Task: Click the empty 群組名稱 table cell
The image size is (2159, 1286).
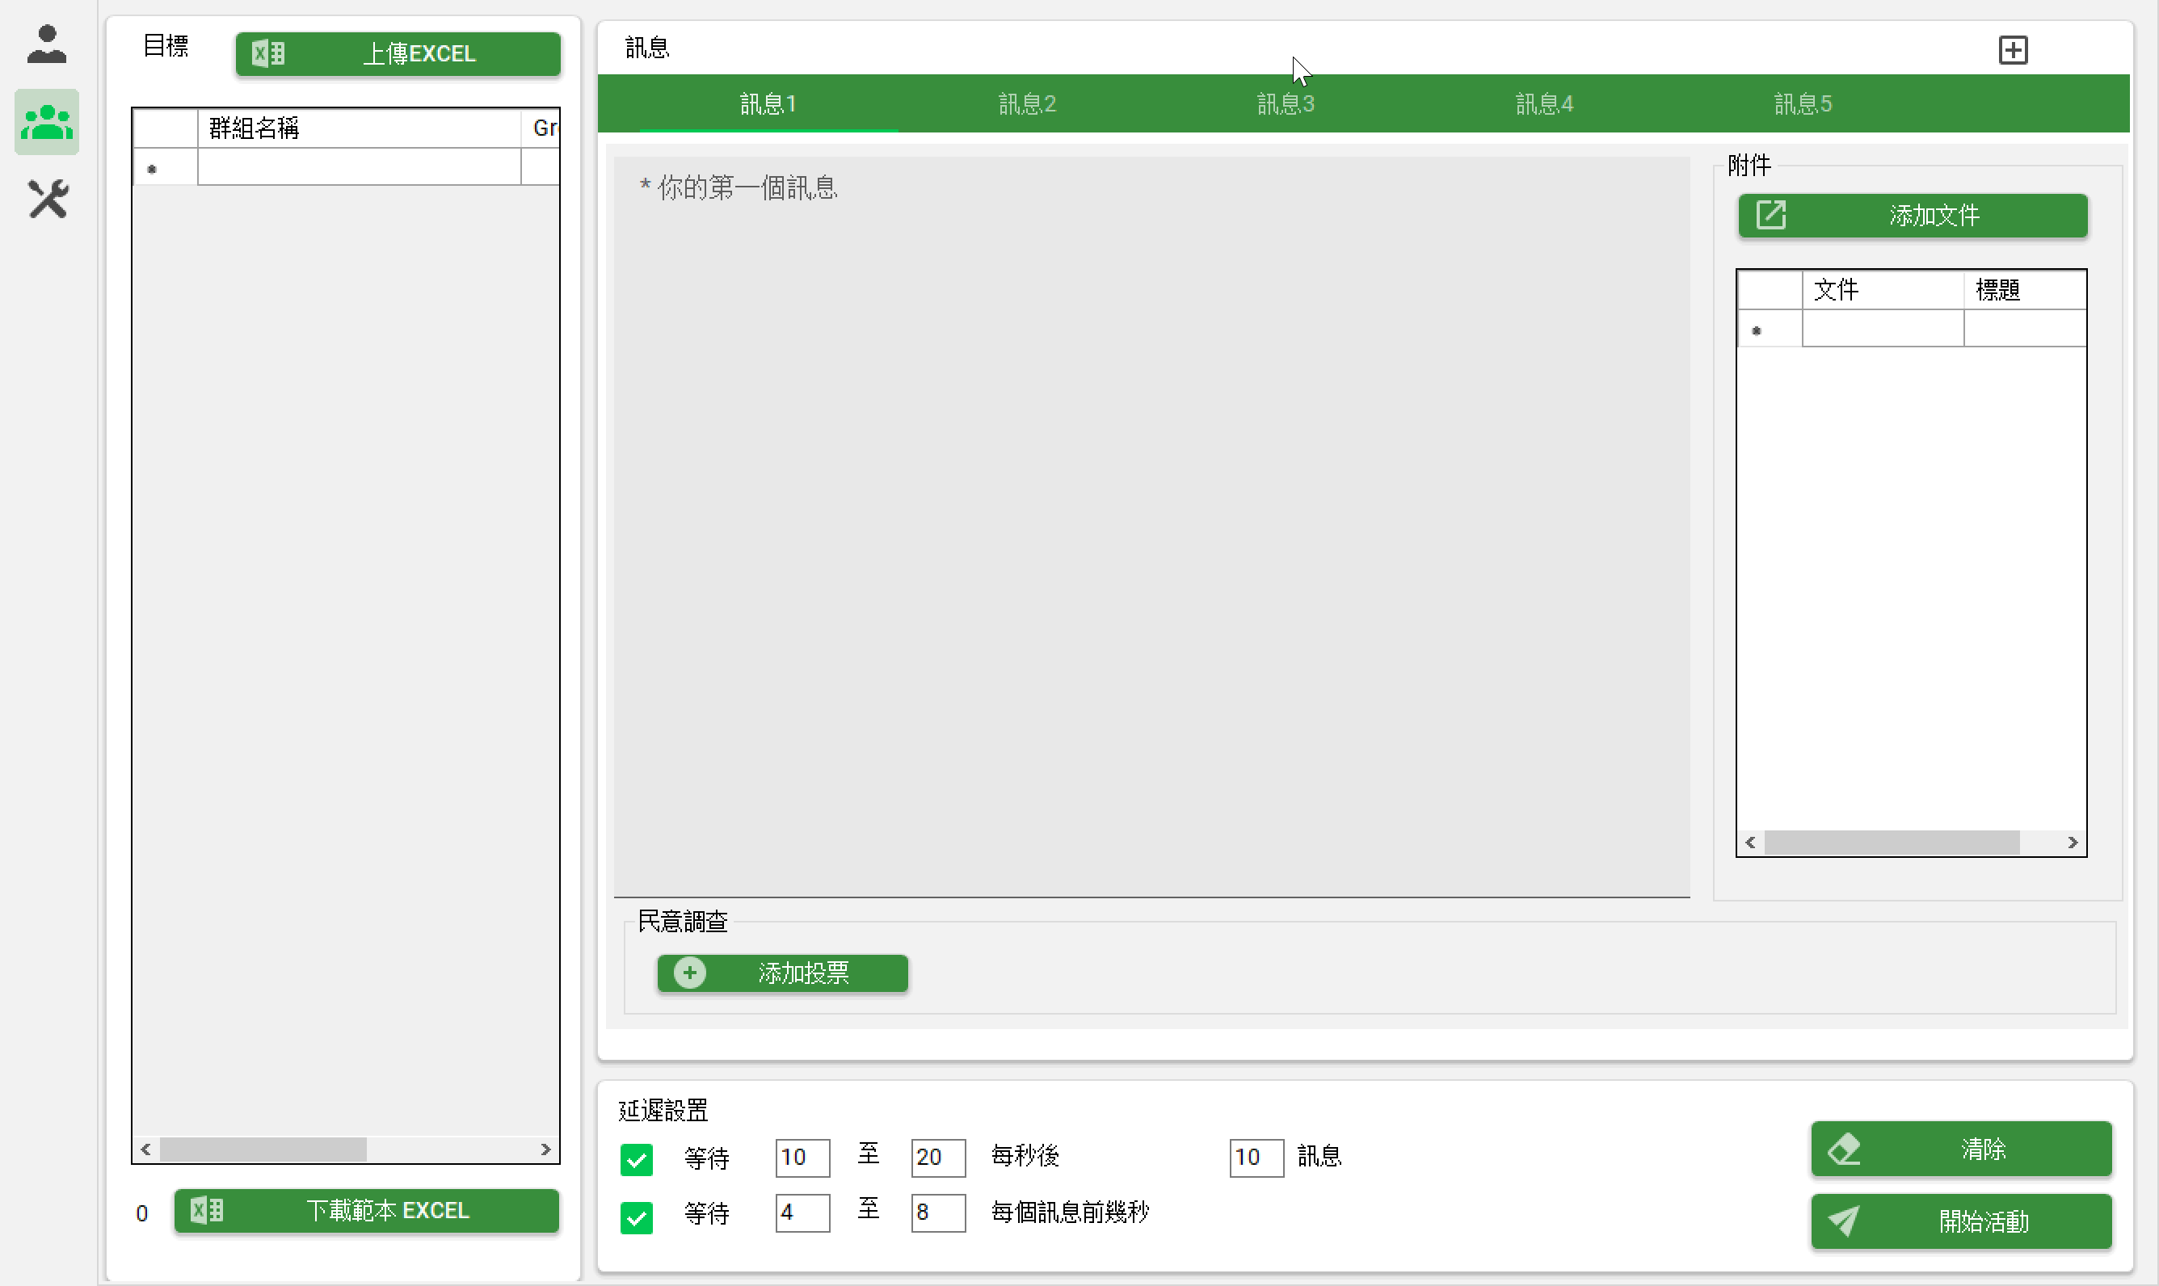Action: (358, 166)
